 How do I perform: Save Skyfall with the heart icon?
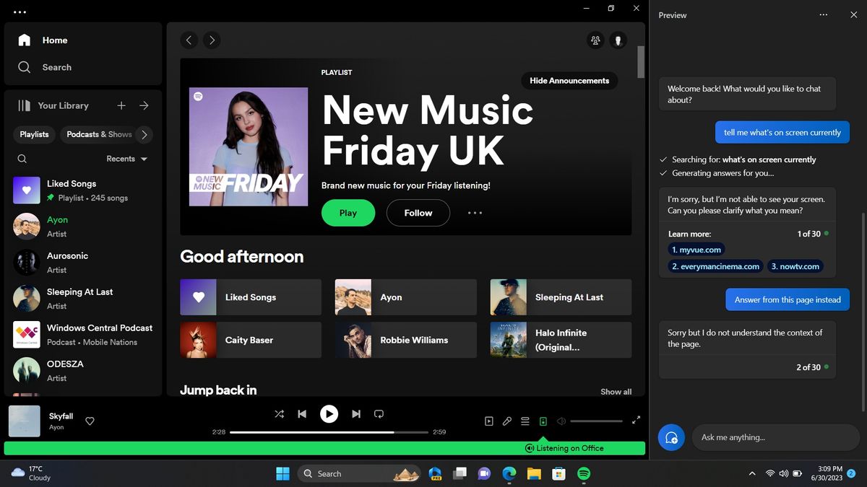(90, 421)
